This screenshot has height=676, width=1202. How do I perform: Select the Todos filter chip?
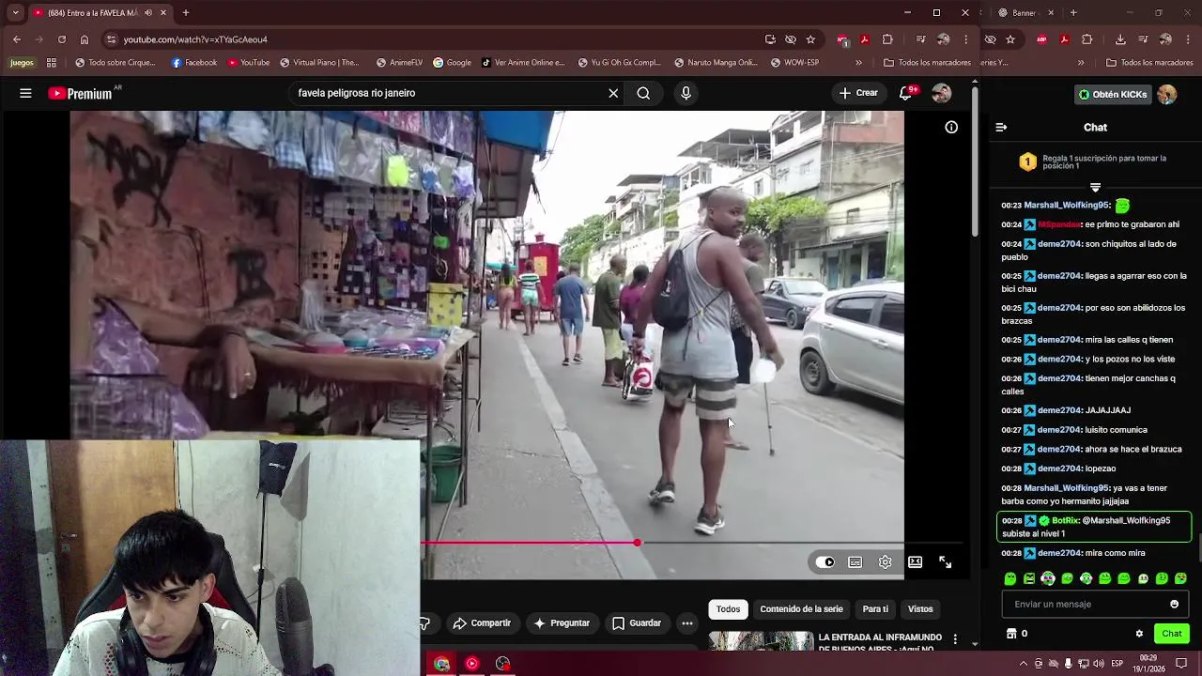[x=728, y=609]
